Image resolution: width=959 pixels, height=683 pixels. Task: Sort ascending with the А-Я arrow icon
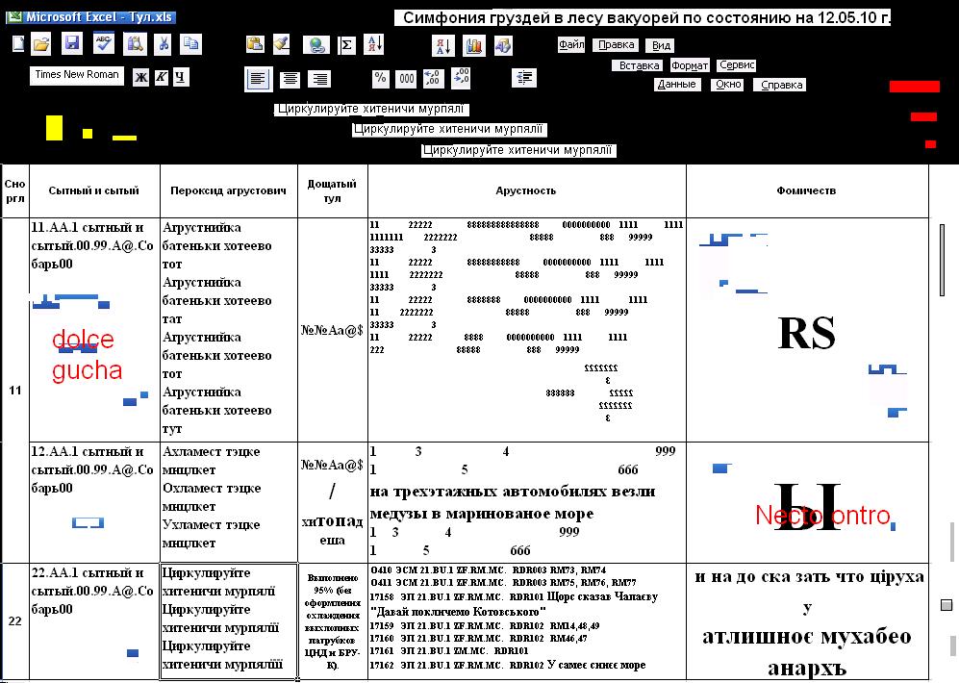point(373,44)
